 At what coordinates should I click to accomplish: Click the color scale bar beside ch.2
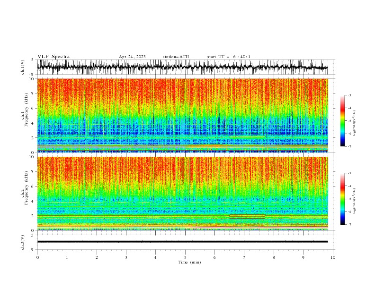(x=342, y=199)
